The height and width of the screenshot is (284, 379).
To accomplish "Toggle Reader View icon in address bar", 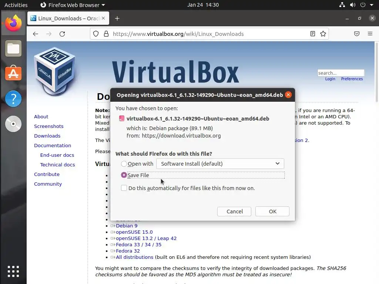I will (x=312, y=34).
